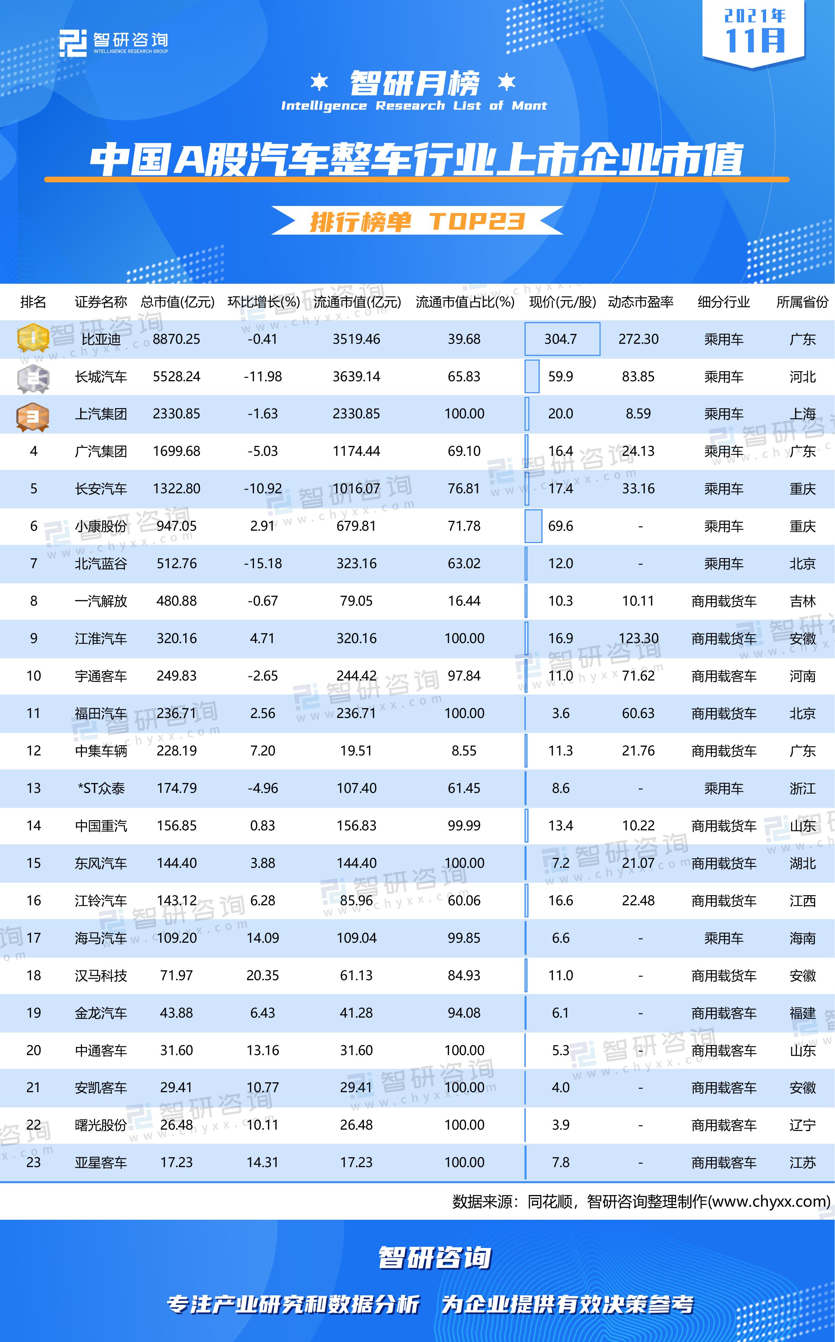
Task: Click the -11.98 growth value
Action: pos(263,377)
